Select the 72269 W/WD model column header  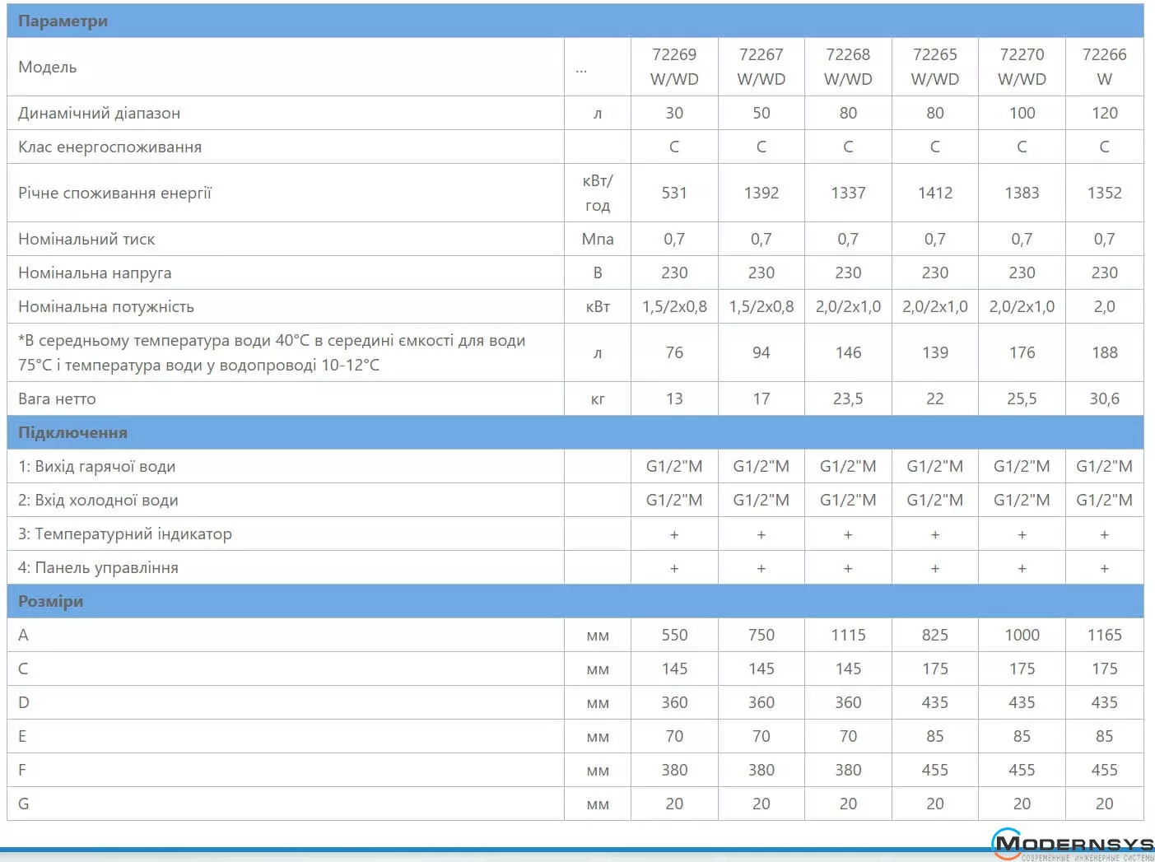pos(674,67)
